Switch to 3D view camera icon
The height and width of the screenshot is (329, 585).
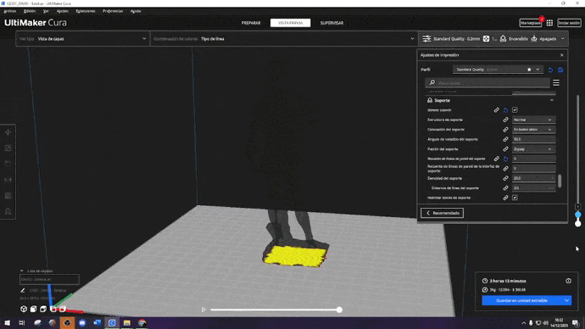pyautogui.click(x=24, y=309)
